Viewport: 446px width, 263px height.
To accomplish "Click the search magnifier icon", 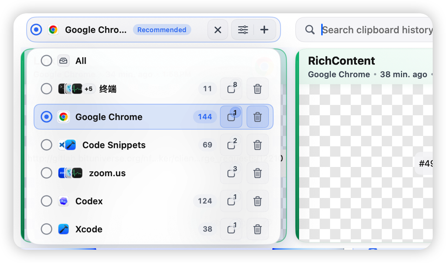I will click(310, 30).
